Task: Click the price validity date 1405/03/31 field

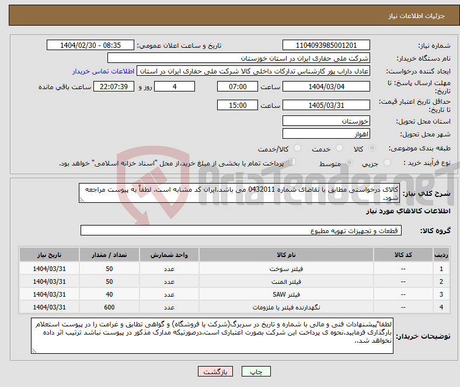Action: click(326, 105)
